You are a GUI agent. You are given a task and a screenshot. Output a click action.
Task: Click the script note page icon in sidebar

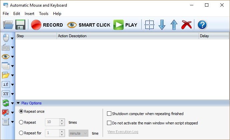point(6,122)
